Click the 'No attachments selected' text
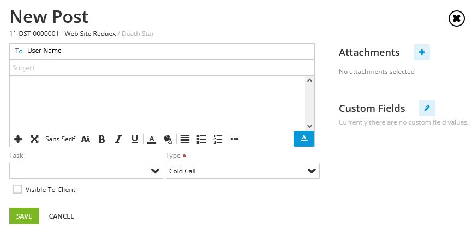 (377, 72)
